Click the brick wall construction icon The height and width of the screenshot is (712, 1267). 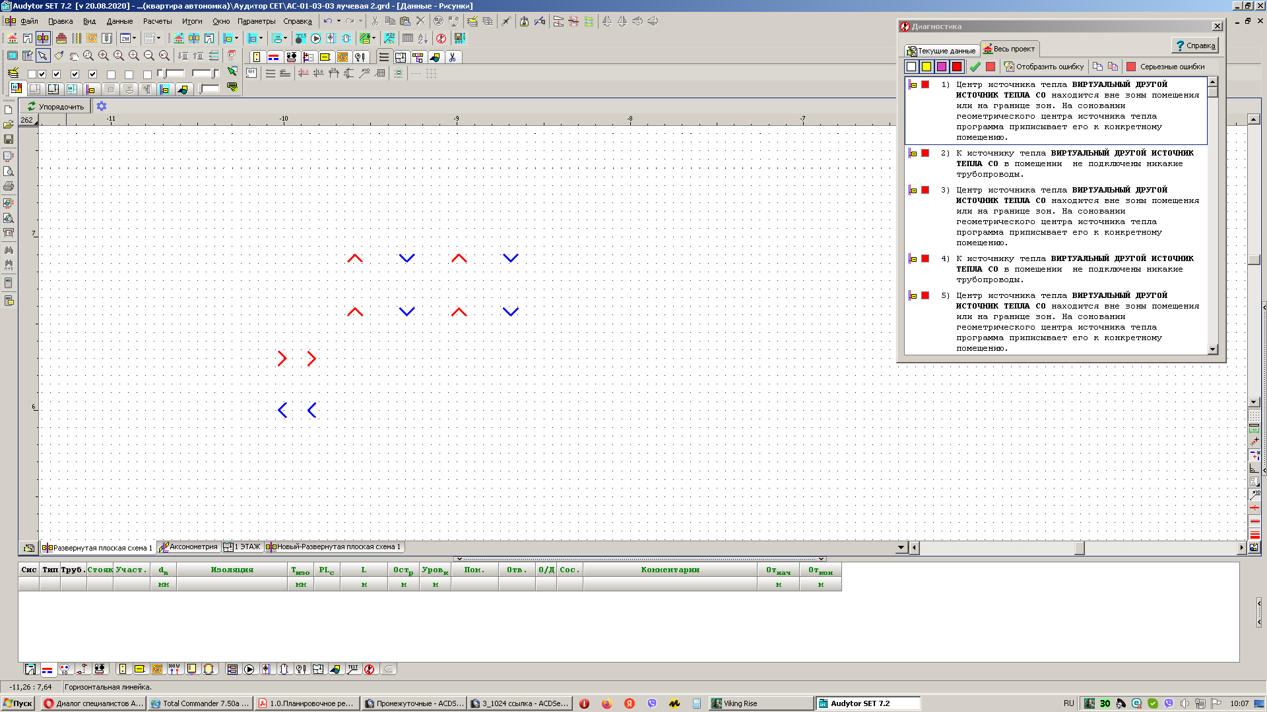click(x=61, y=38)
